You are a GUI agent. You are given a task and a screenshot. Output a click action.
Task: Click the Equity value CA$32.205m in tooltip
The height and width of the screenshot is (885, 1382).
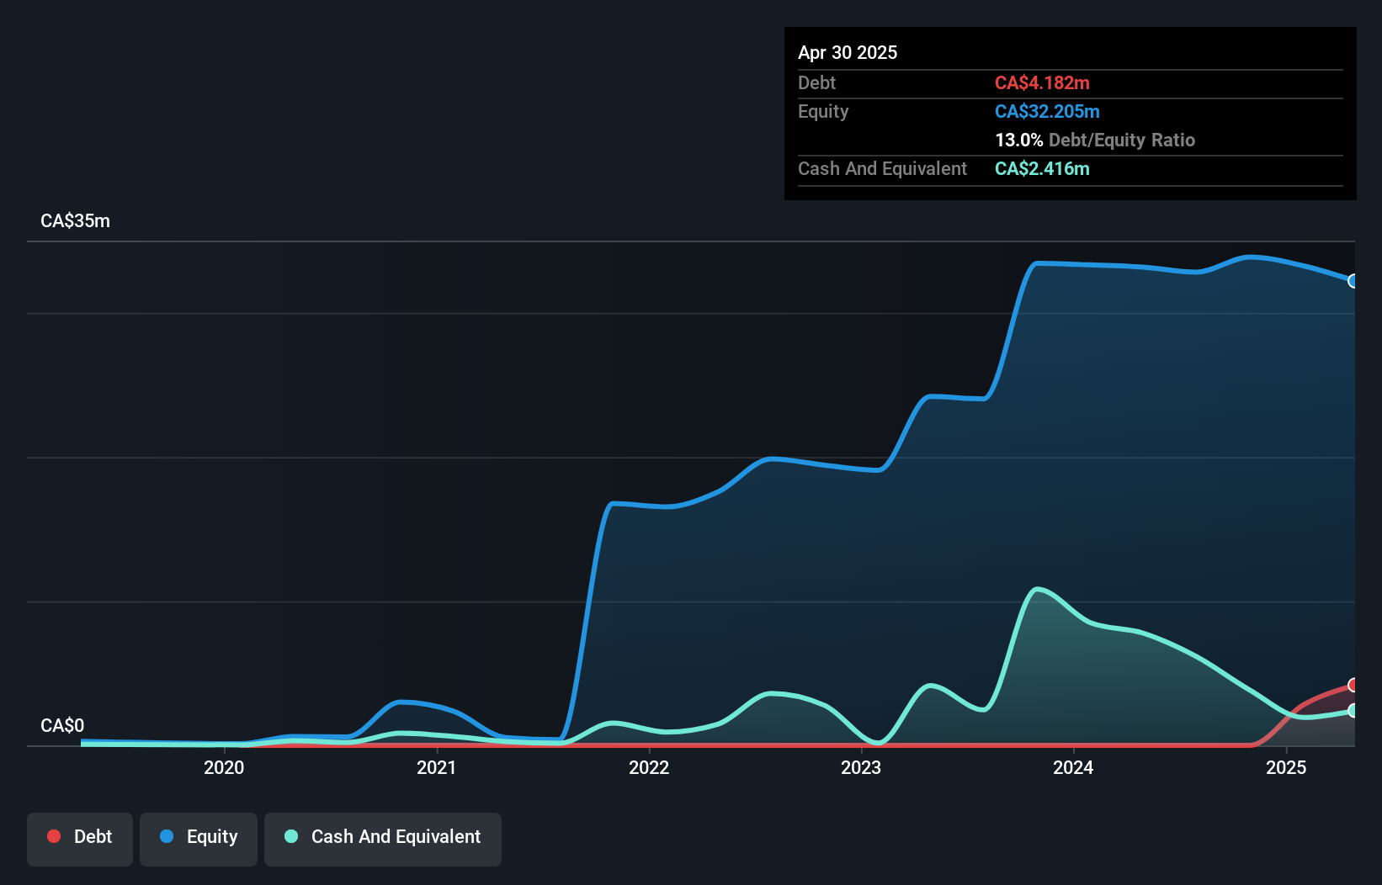(1047, 111)
